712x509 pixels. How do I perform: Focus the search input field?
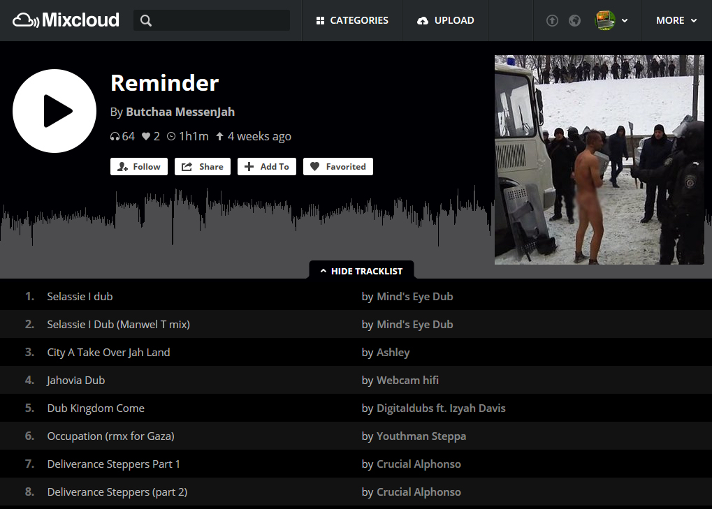pyautogui.click(x=212, y=20)
